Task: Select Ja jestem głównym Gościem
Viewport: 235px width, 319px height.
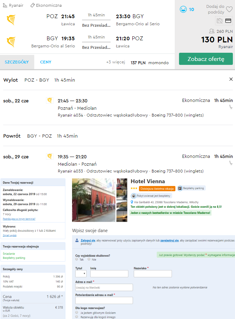Action: [77, 312]
